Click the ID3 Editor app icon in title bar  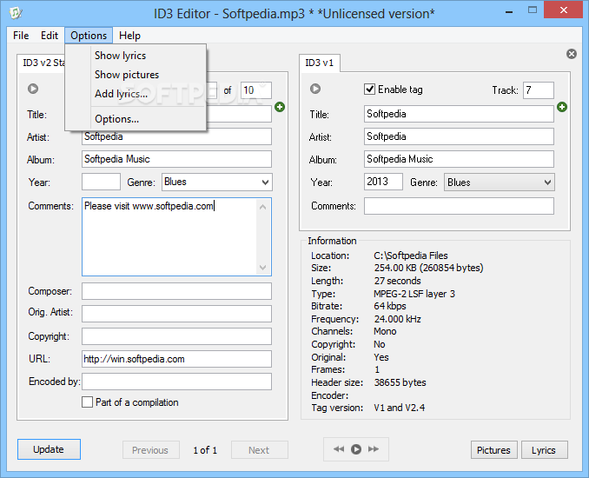16,13
